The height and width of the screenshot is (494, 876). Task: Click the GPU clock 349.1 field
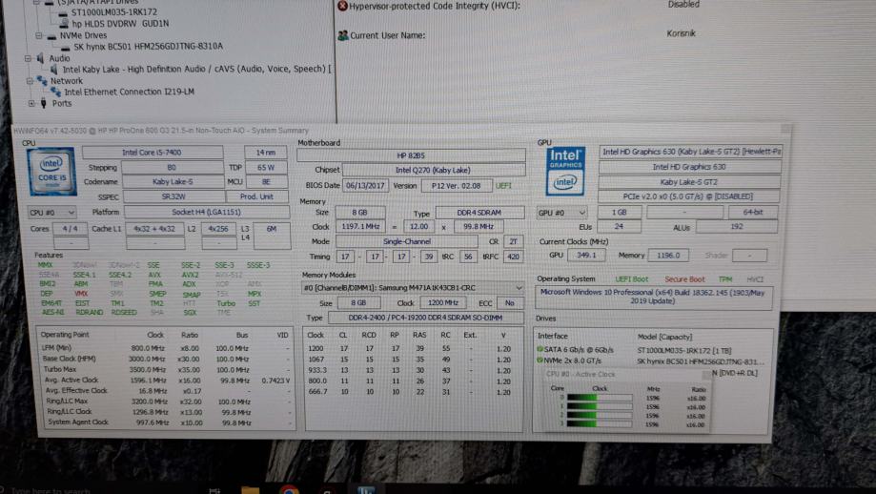click(x=586, y=255)
